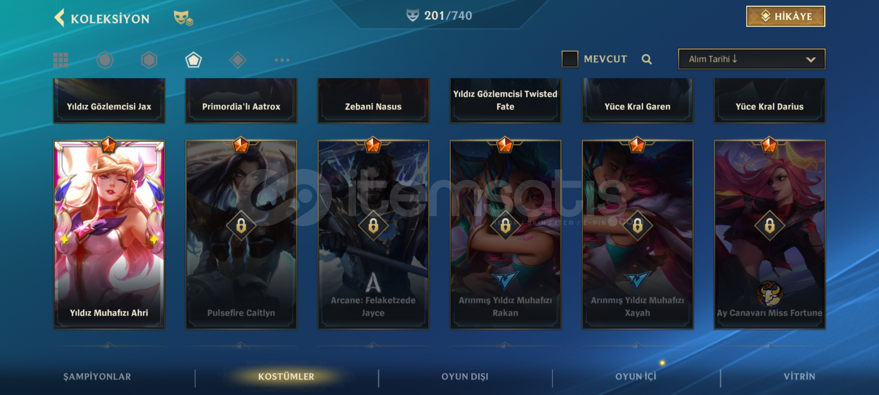Select the hexagon rarity filter icon

149,60
